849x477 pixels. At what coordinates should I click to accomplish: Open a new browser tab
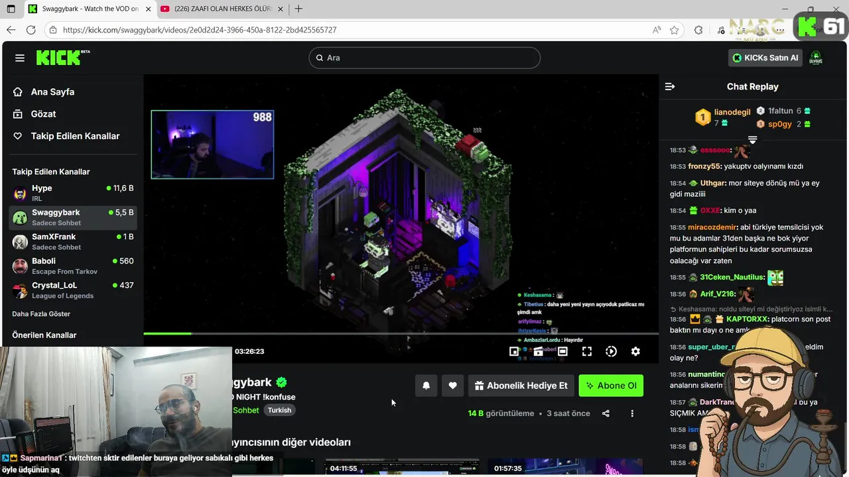click(298, 9)
